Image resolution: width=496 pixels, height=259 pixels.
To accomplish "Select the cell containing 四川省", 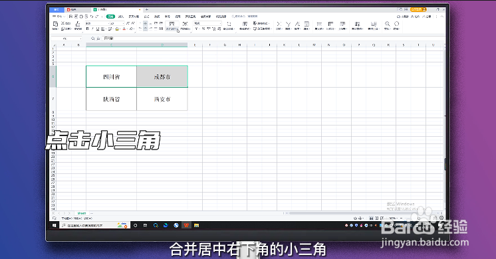I will tap(111, 76).
